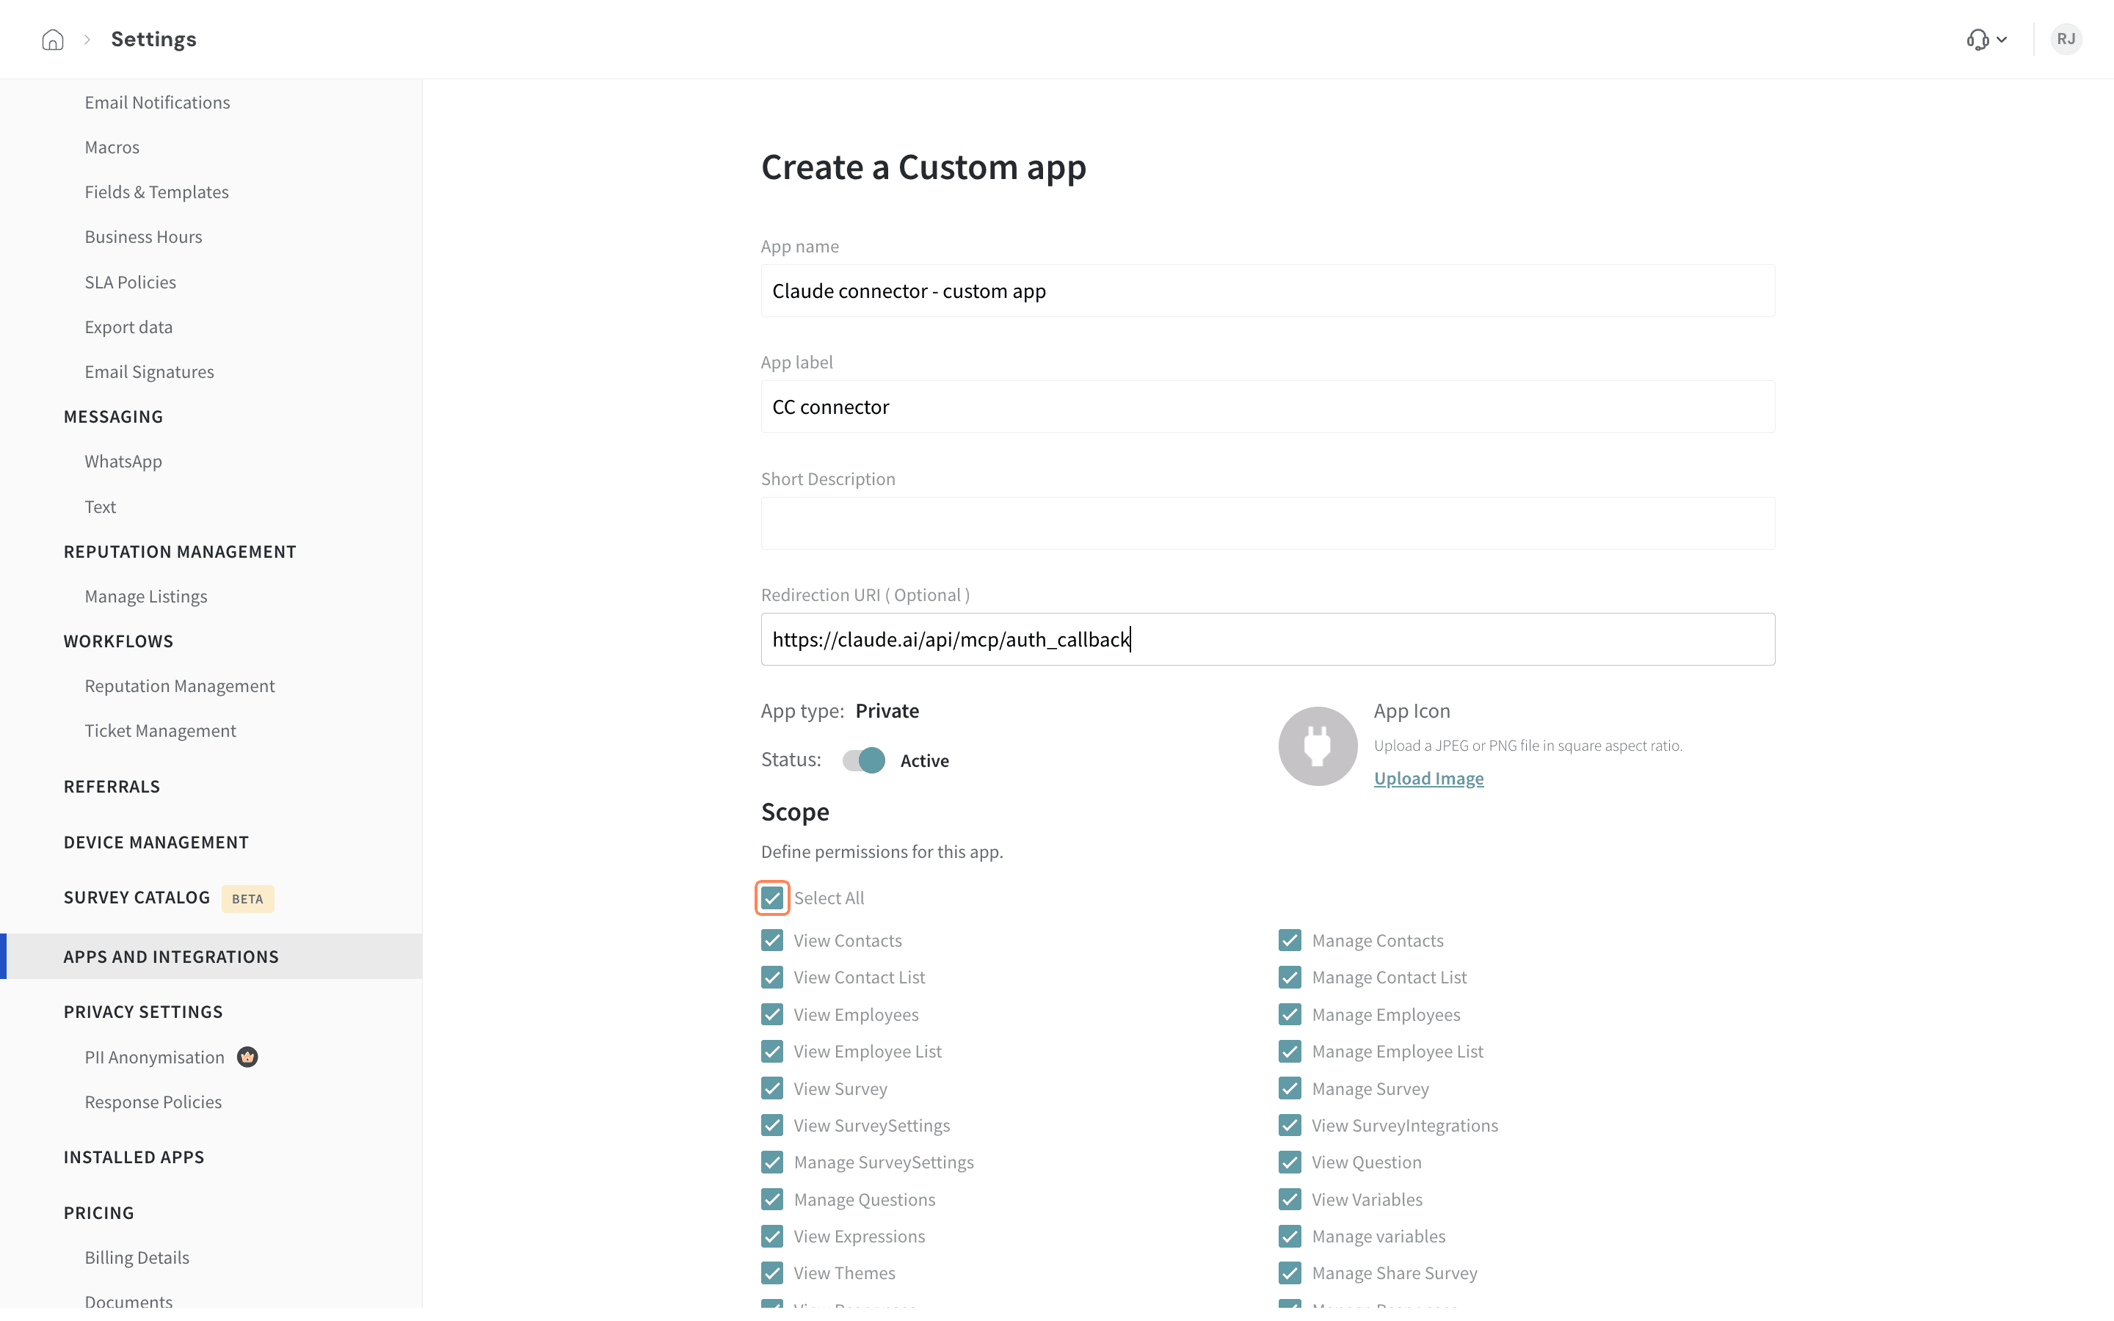Open Email Signatures settings
The height and width of the screenshot is (1321, 2114).
coord(150,372)
